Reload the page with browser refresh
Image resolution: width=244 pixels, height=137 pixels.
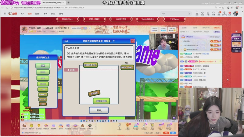coord(7,7)
